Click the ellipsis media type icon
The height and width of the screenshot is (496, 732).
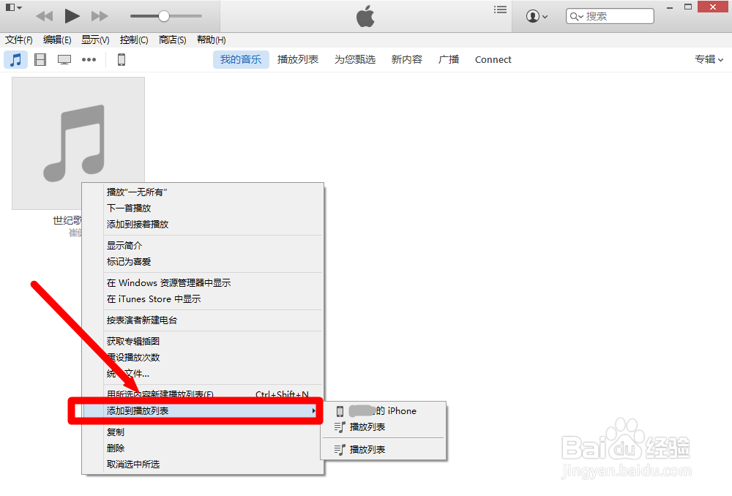coord(89,59)
